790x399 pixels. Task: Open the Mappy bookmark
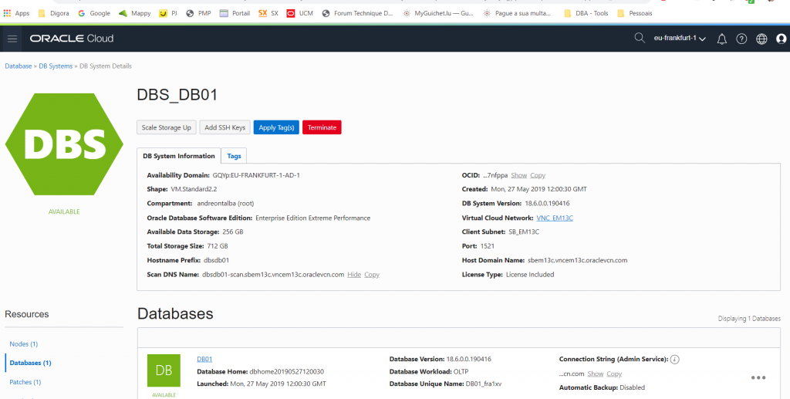(x=134, y=13)
